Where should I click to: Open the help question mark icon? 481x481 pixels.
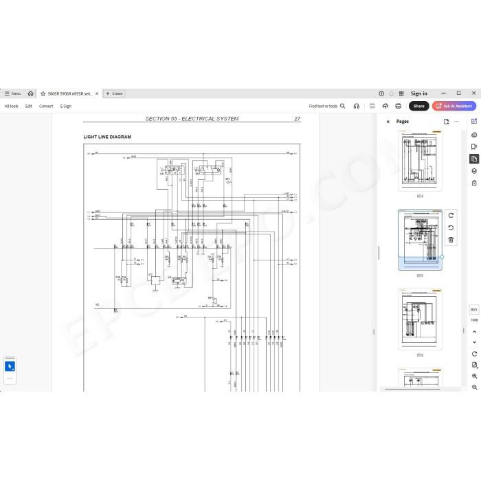[x=381, y=93]
